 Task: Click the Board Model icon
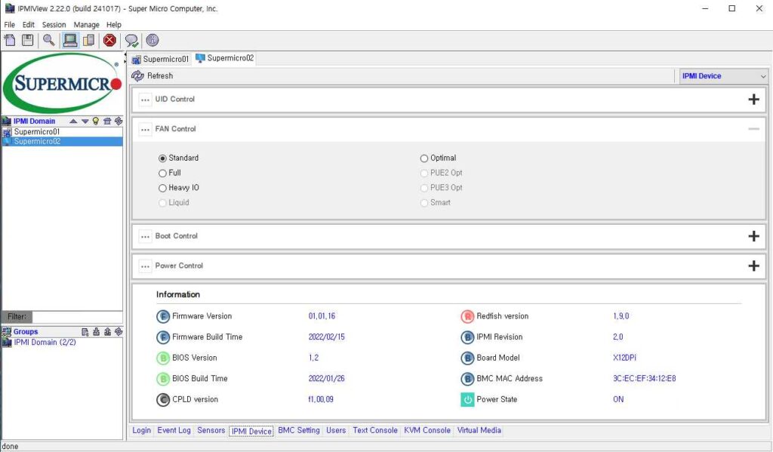tap(467, 358)
